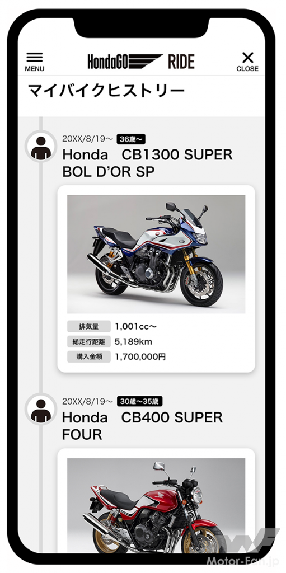Click the HondaGO RIDE logo
This screenshot has width=286, height=573.
coord(141,62)
